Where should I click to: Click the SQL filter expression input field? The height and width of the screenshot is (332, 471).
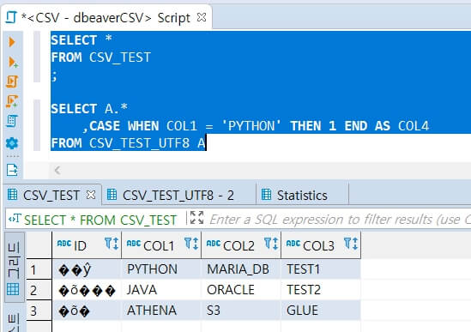[340, 220]
